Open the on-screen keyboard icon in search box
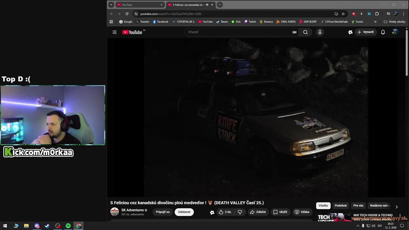Screen dimensions: 409x230 point(294,32)
